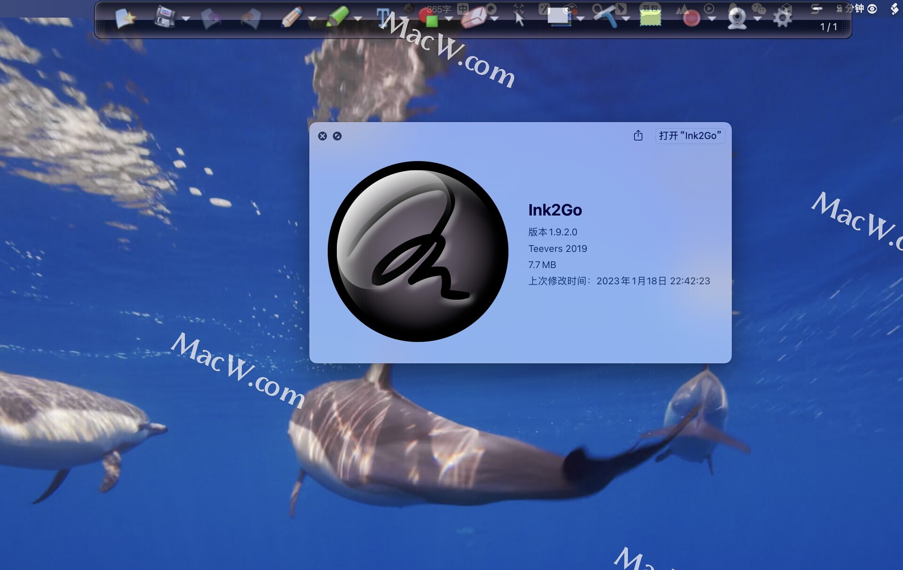Click the webcam icon
903x570 pixels.
[737, 18]
